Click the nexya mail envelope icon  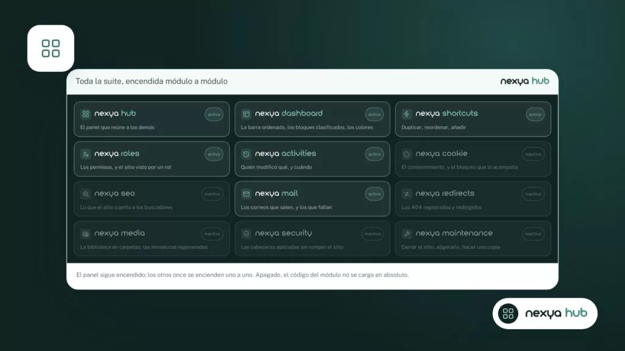pyautogui.click(x=246, y=194)
